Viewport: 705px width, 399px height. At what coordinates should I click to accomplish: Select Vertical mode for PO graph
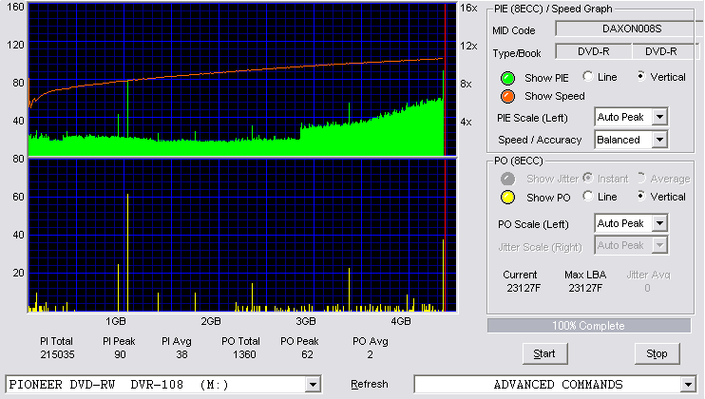point(641,196)
